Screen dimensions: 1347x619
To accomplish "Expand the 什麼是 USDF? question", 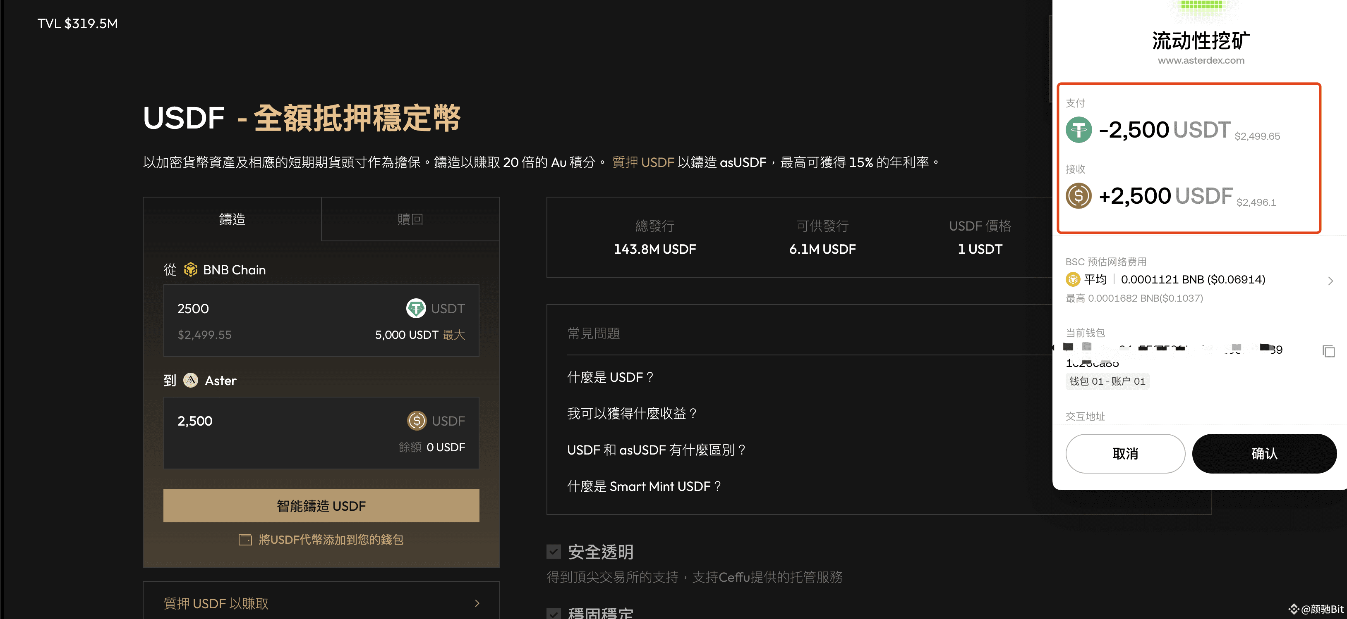I will point(610,377).
